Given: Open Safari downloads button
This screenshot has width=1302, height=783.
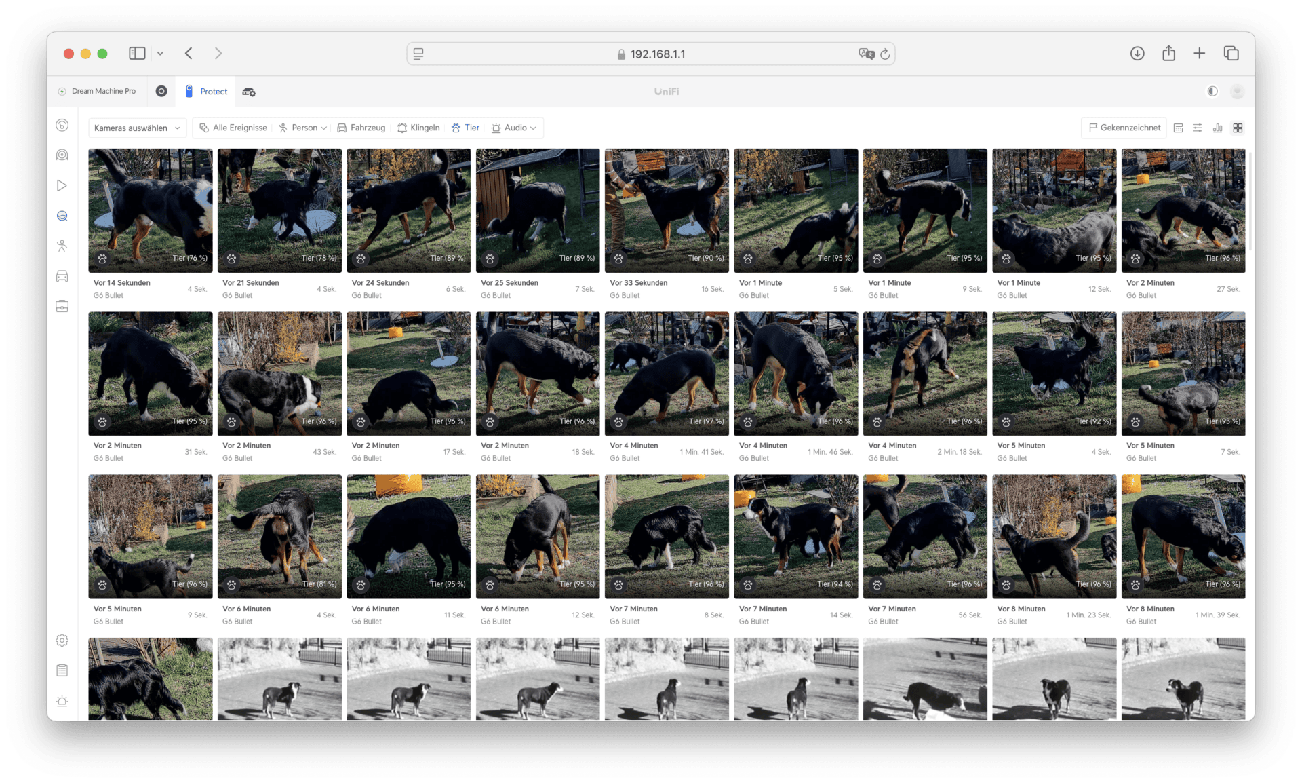Looking at the screenshot, I should [x=1137, y=53].
